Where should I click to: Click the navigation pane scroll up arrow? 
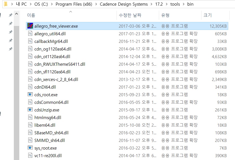(x=16, y=14)
